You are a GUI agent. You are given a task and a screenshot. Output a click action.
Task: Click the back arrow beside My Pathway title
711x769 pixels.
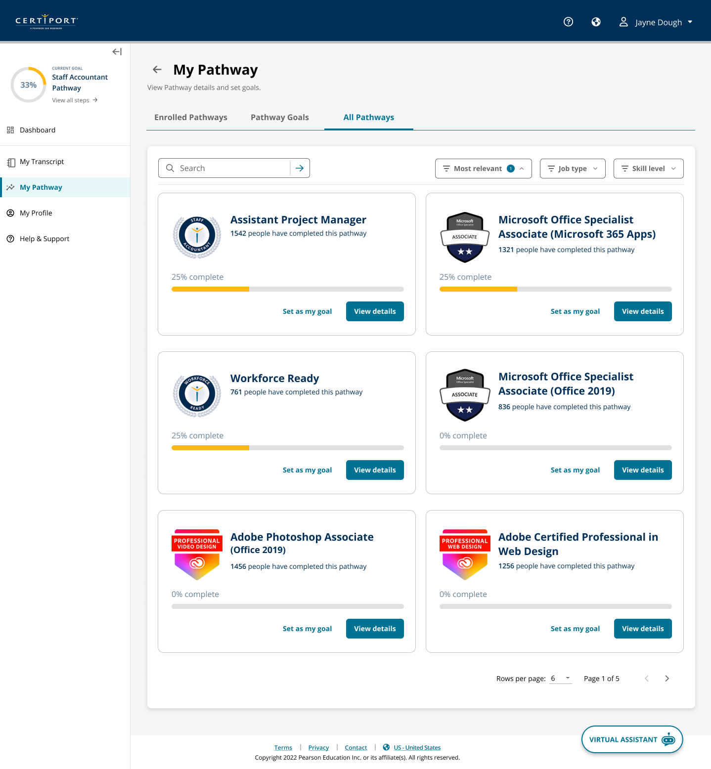pos(157,70)
